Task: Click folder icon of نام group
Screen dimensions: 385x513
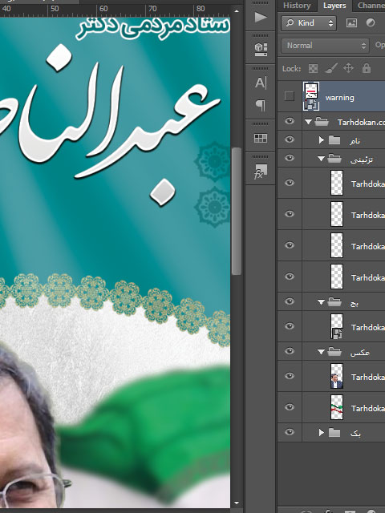Action: click(334, 140)
